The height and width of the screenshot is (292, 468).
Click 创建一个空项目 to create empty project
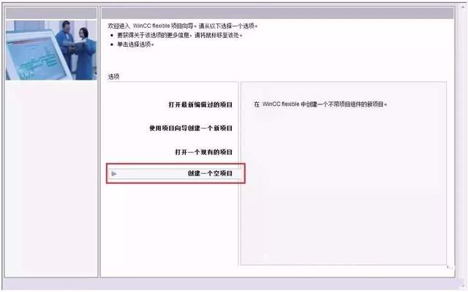[x=210, y=173]
